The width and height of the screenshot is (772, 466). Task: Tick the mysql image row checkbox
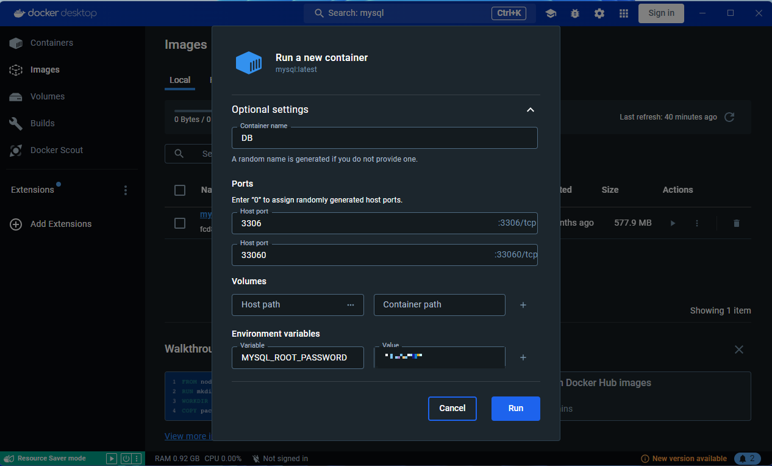point(180,223)
